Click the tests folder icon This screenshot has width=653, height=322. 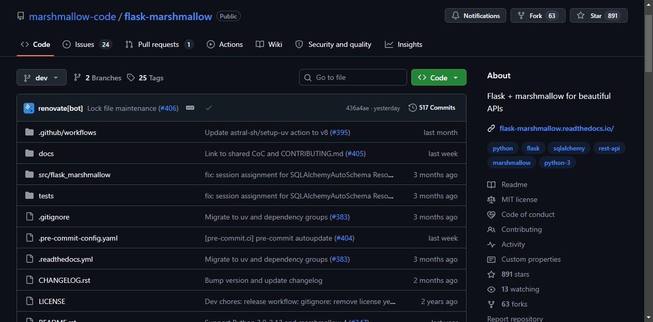point(29,196)
